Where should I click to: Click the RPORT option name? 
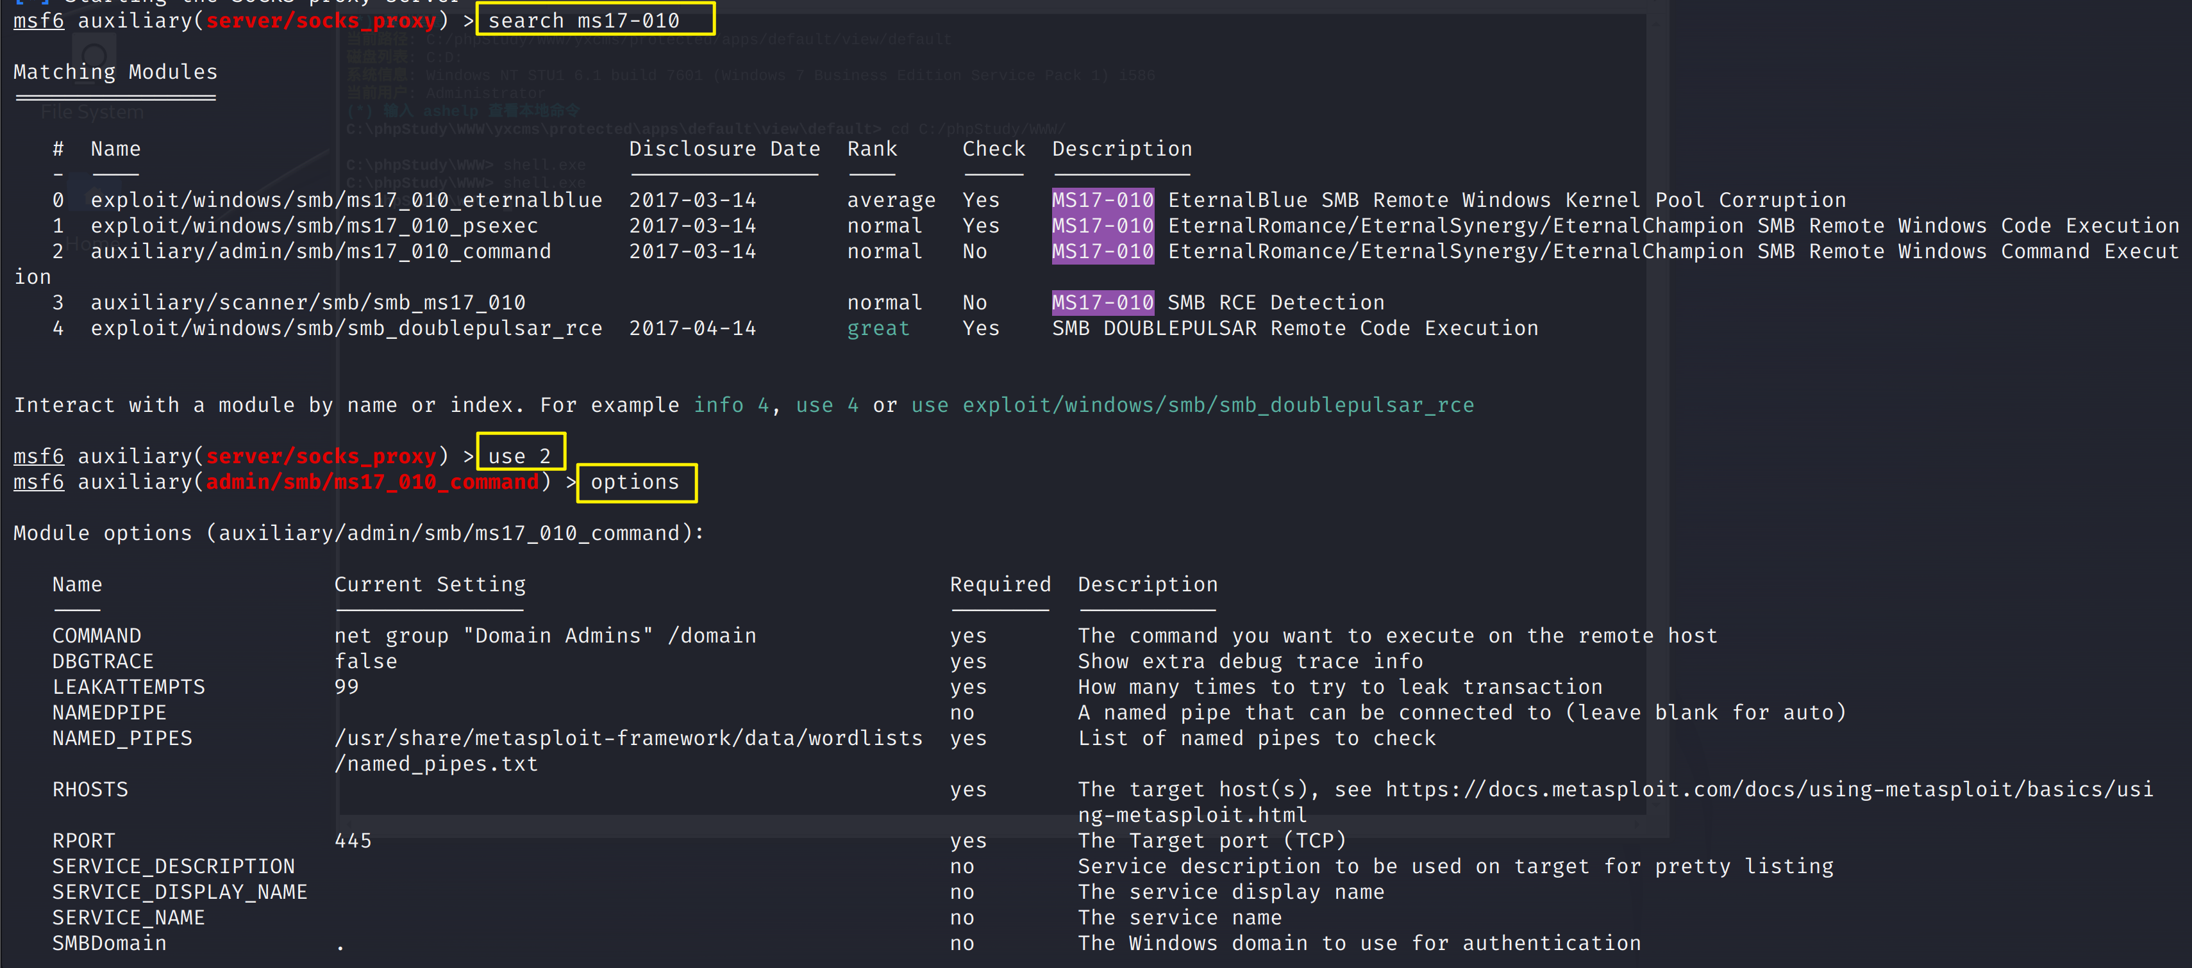click(83, 841)
